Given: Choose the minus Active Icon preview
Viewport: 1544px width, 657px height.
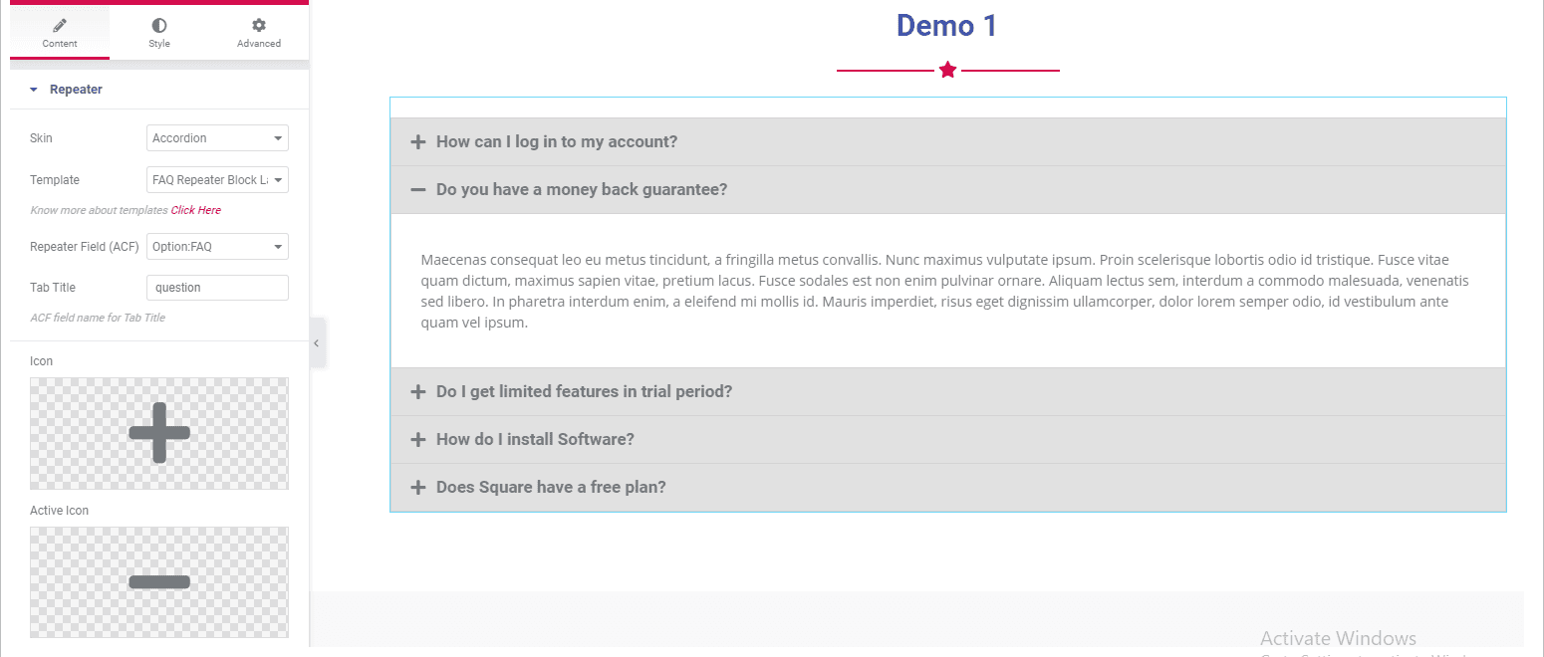Looking at the screenshot, I should (159, 582).
